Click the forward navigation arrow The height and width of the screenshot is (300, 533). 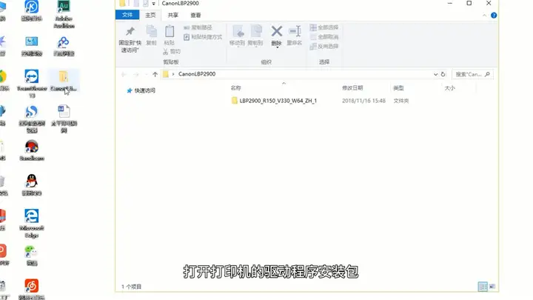coord(136,74)
